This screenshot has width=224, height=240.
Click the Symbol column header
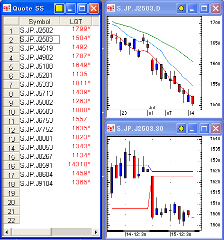click(39, 21)
